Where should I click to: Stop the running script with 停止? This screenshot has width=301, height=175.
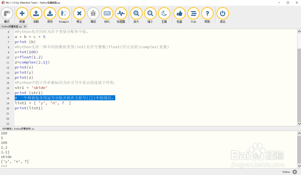(79, 15)
